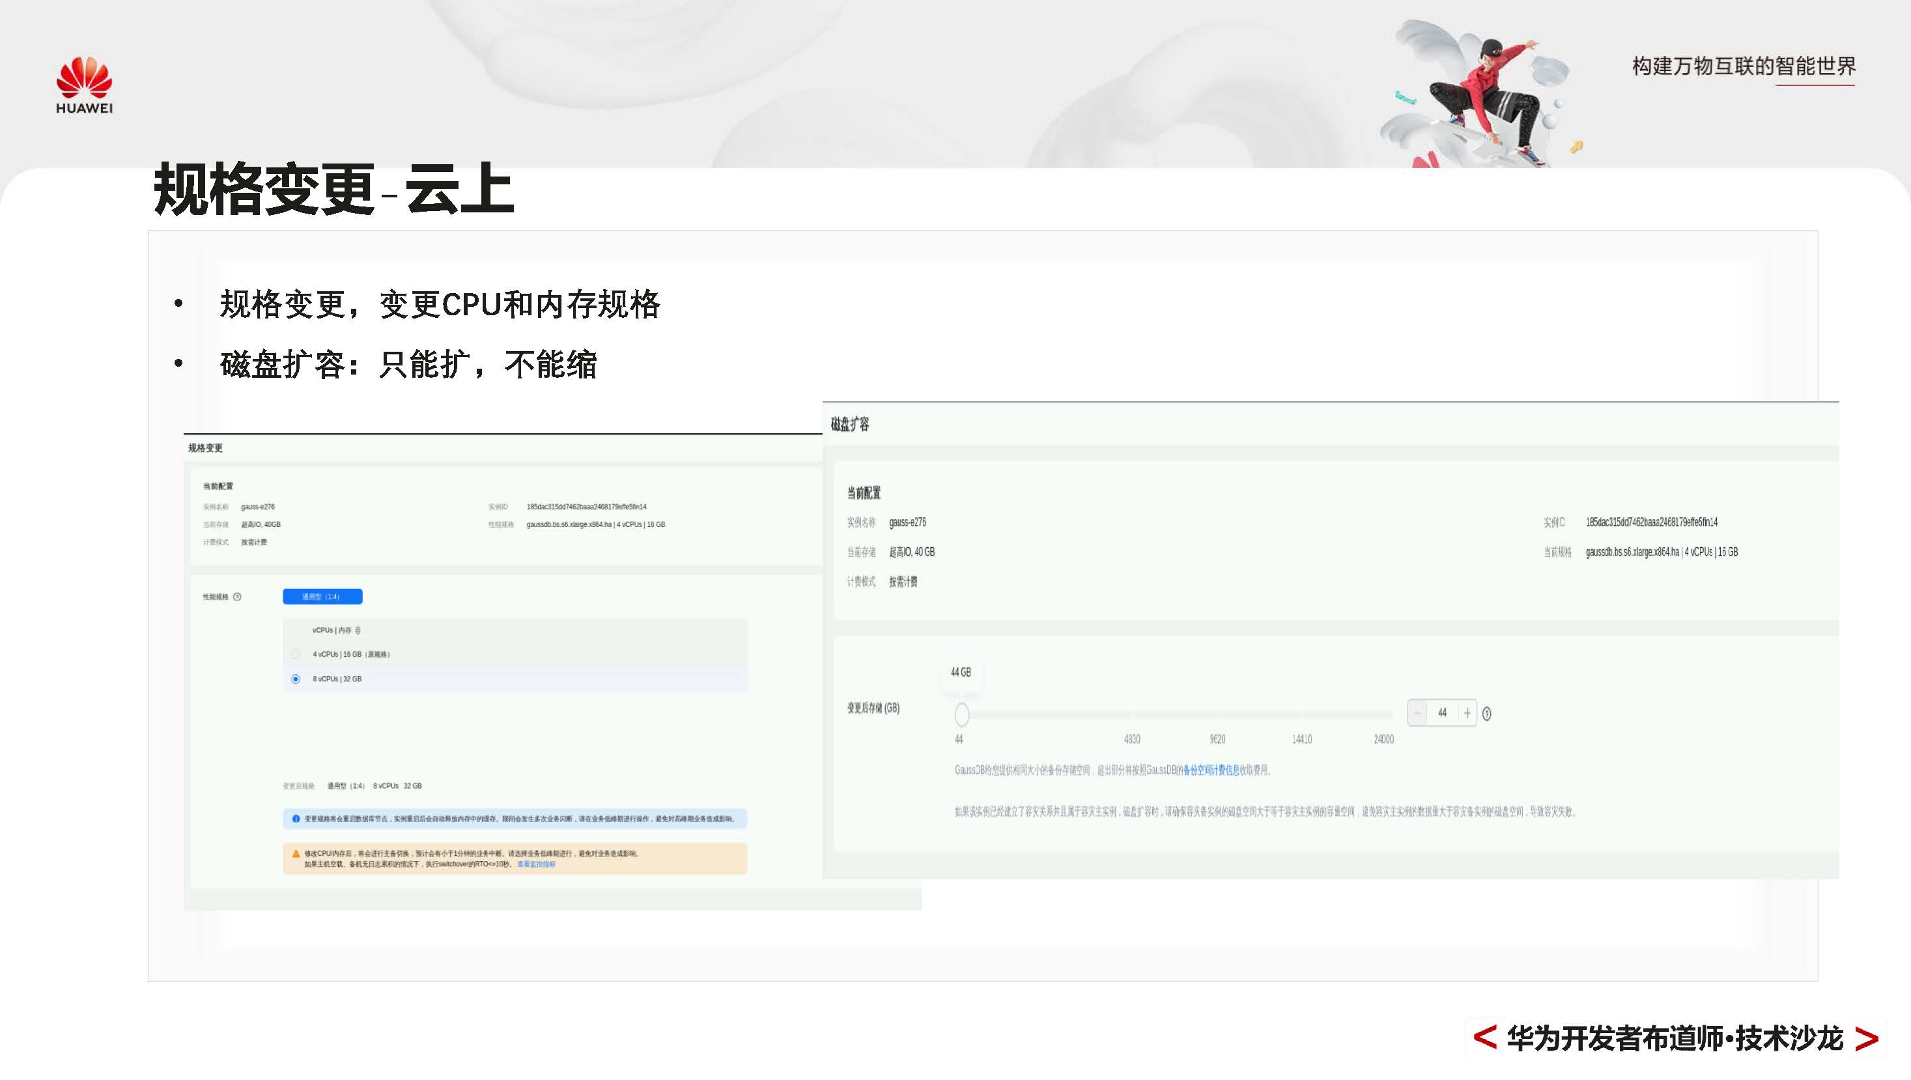Open the help icon beside the storage value box

tap(1486, 713)
